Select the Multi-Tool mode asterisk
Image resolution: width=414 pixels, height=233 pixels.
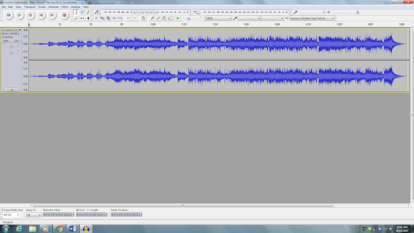(88, 18)
